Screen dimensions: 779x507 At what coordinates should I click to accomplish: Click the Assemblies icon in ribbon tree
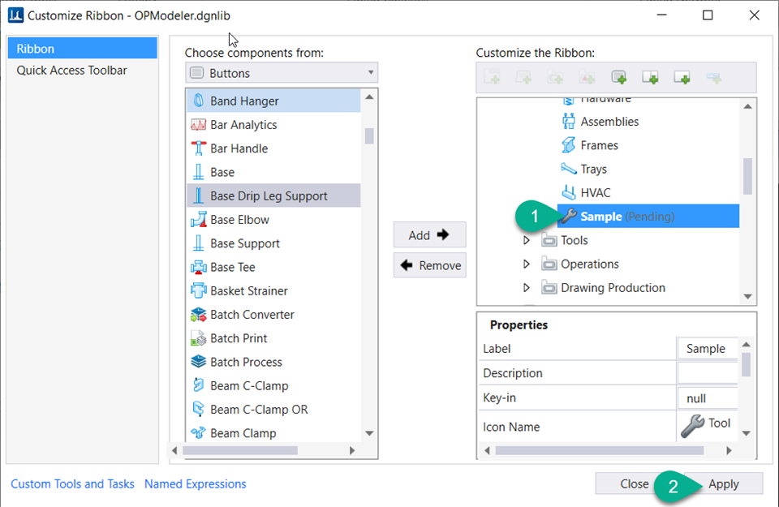pos(568,122)
